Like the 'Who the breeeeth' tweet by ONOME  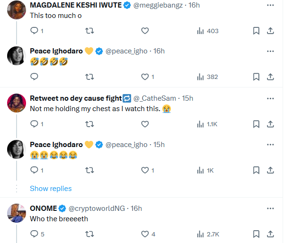[x=145, y=234]
